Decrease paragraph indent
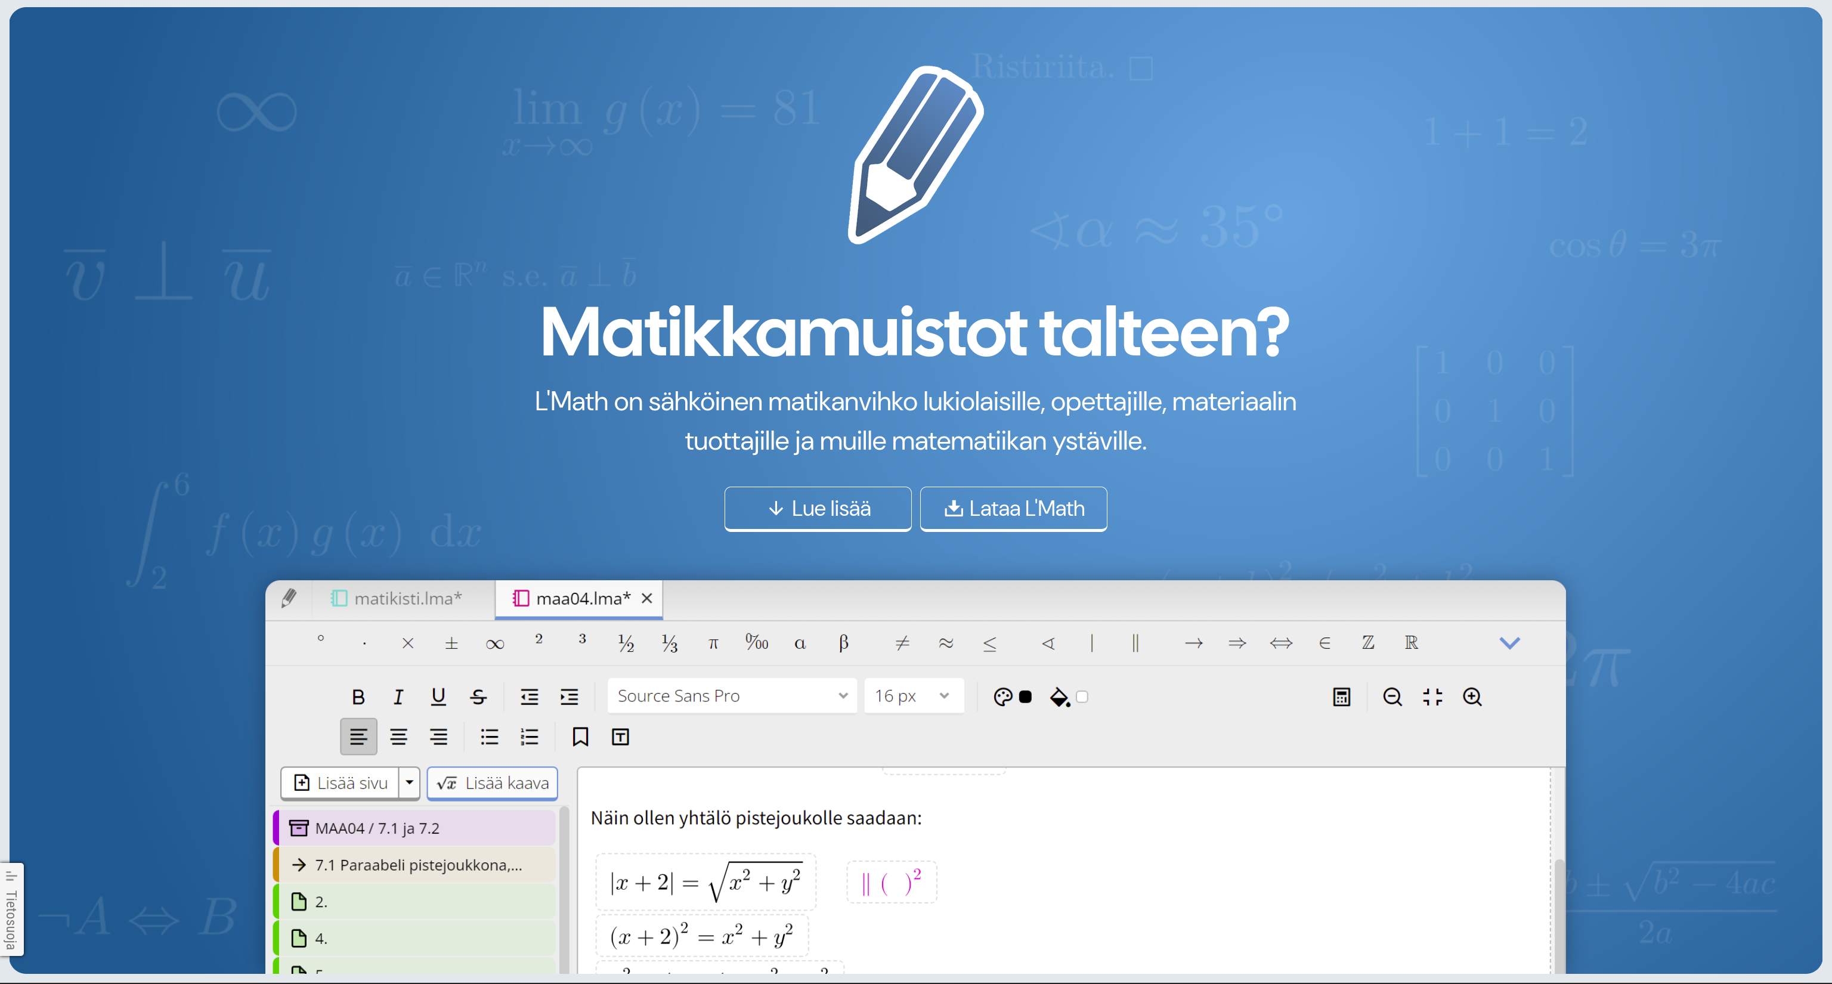The image size is (1832, 984). pos(529,697)
